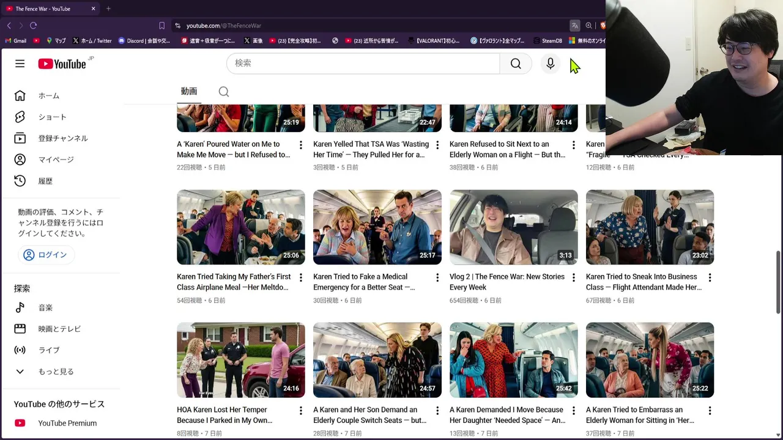
Task: Click the zoom magnifier icon in the address bar
Action: tap(588, 26)
